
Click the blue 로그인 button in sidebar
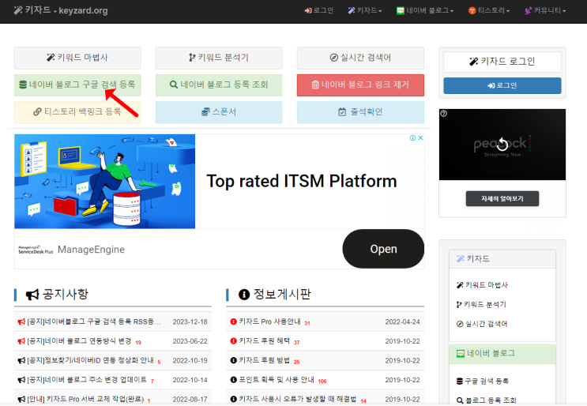(x=502, y=85)
